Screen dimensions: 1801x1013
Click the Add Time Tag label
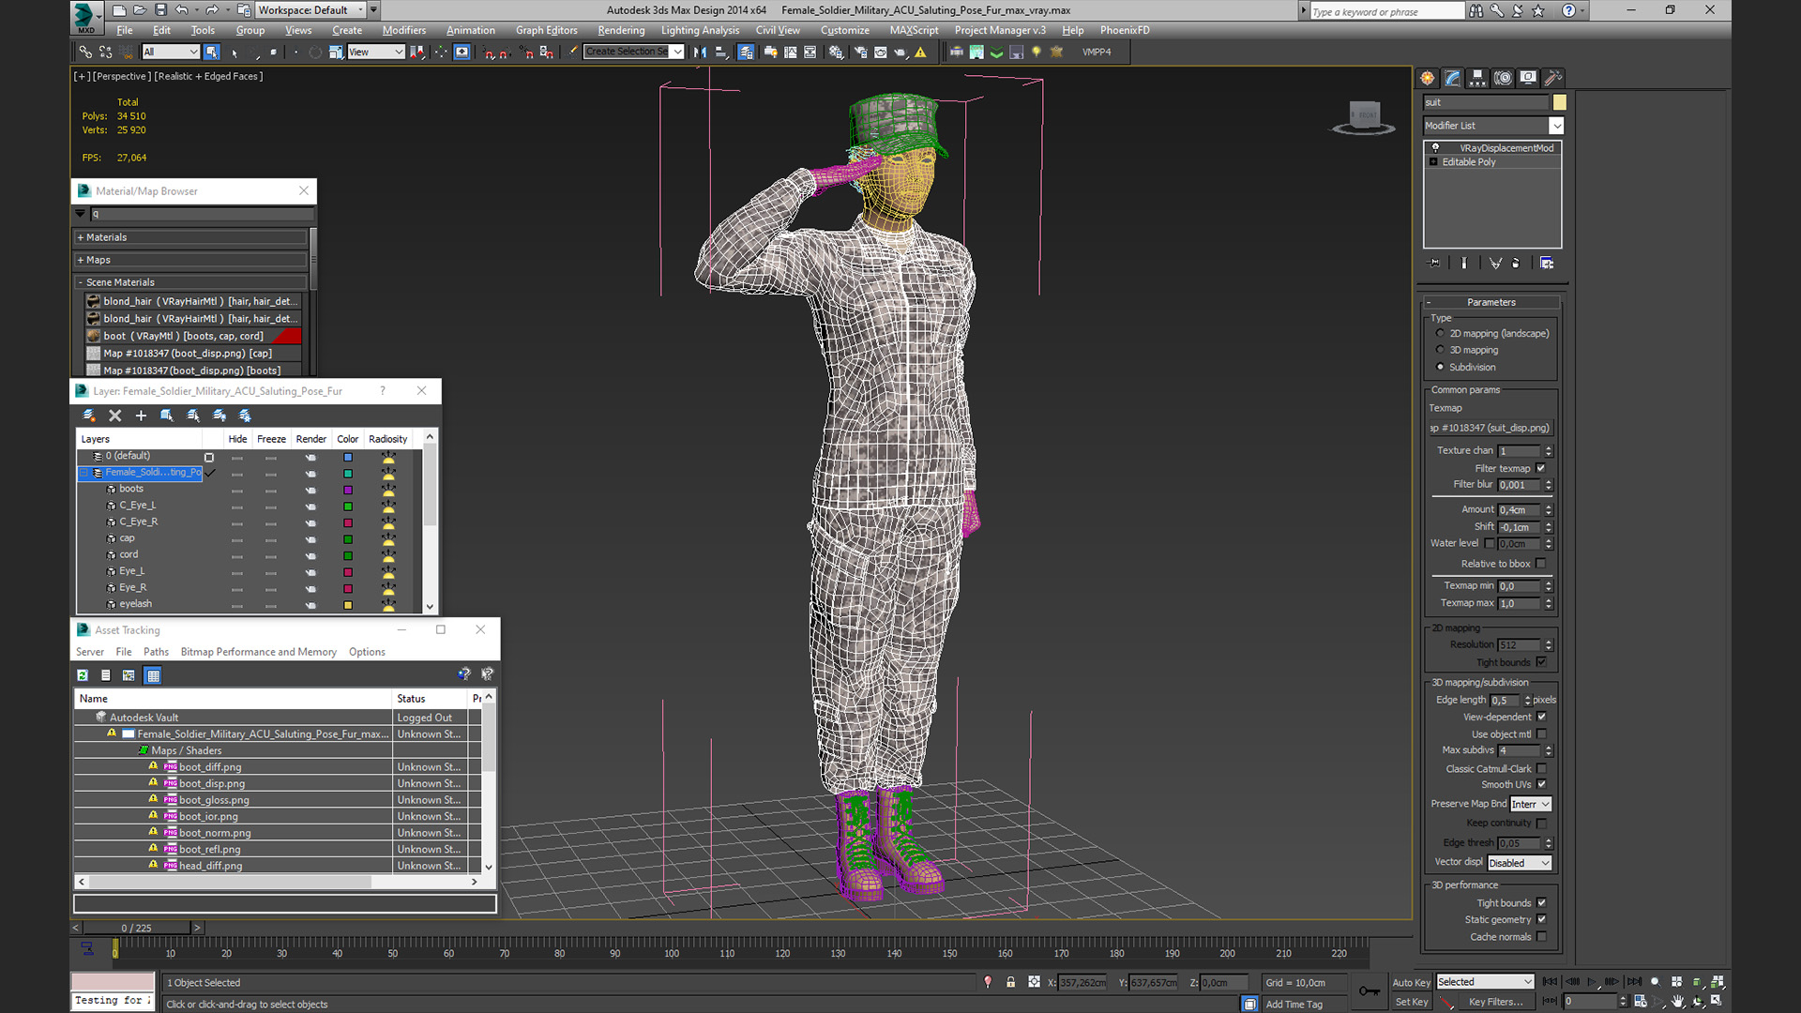tap(1294, 1004)
